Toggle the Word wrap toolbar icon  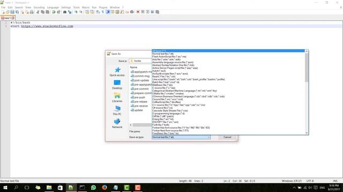point(98,12)
